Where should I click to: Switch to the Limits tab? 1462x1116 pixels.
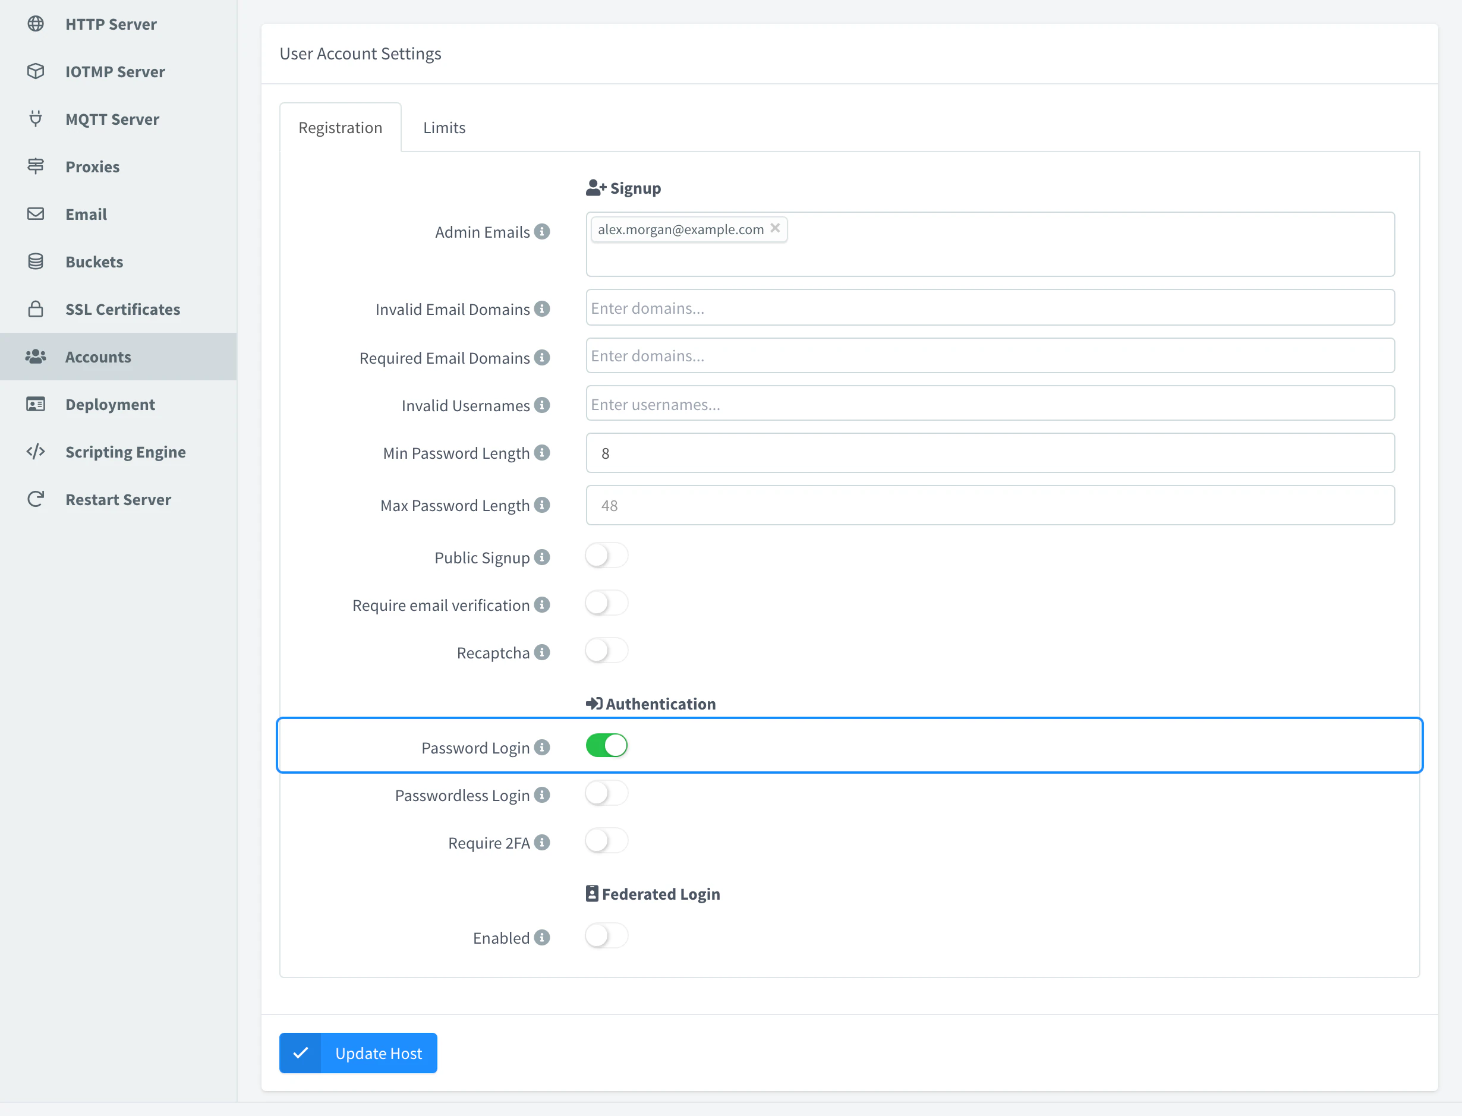445,128
